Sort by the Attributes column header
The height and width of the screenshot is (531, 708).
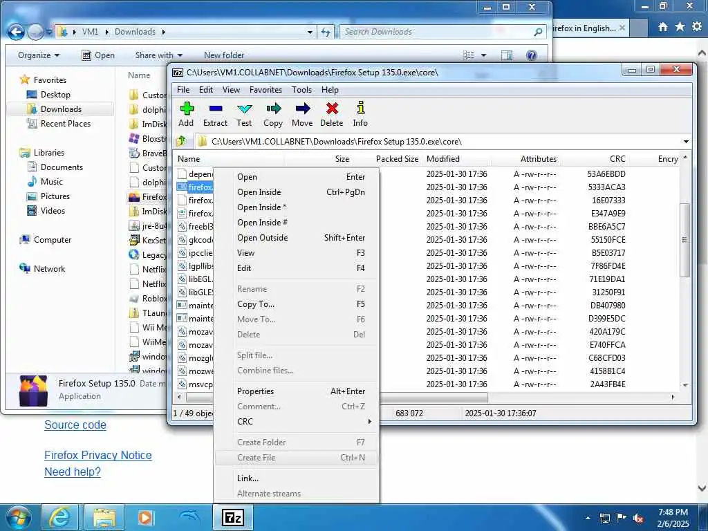pos(538,158)
